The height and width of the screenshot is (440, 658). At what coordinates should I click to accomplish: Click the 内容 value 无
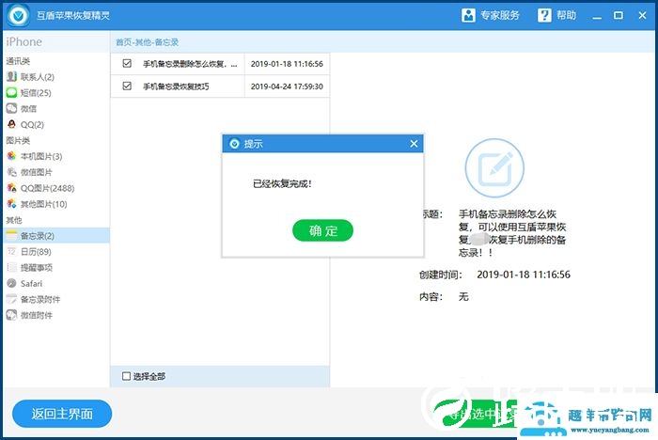click(463, 297)
